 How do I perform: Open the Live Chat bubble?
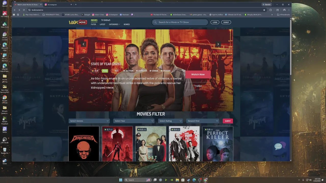pos(280,146)
